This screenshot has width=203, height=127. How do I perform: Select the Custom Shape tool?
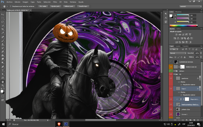[3, 78]
